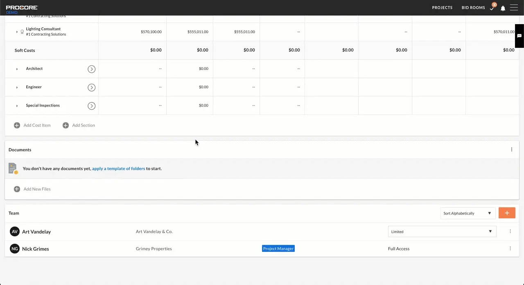Click the Add Section link

(x=84, y=126)
